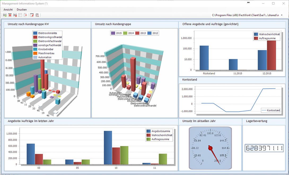Click the add panel toolbar icon

coord(5,15)
